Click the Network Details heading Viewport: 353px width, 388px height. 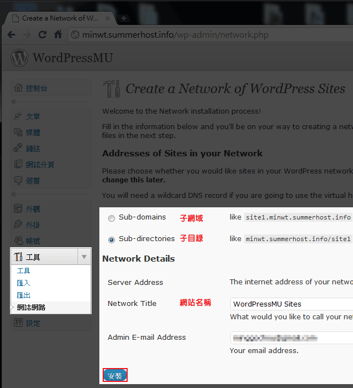[x=138, y=259]
